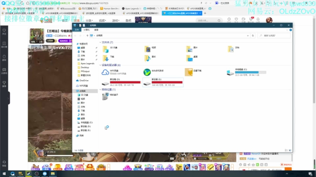
Task: Select Apex Legends folder in Quick access
Action: (86, 64)
